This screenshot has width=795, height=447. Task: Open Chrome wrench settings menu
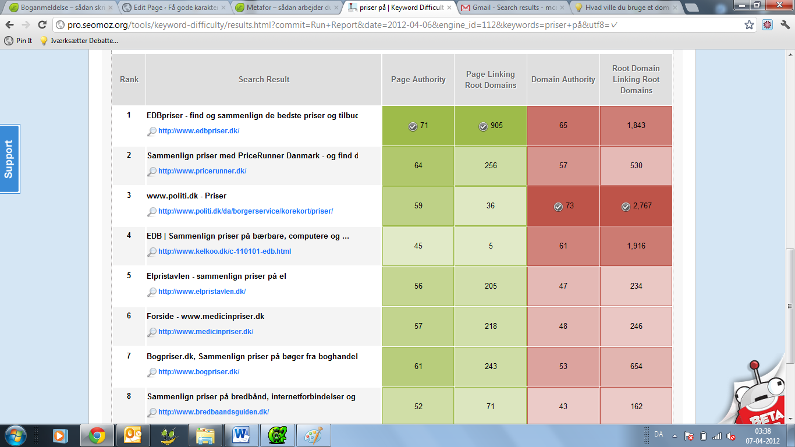click(784, 25)
